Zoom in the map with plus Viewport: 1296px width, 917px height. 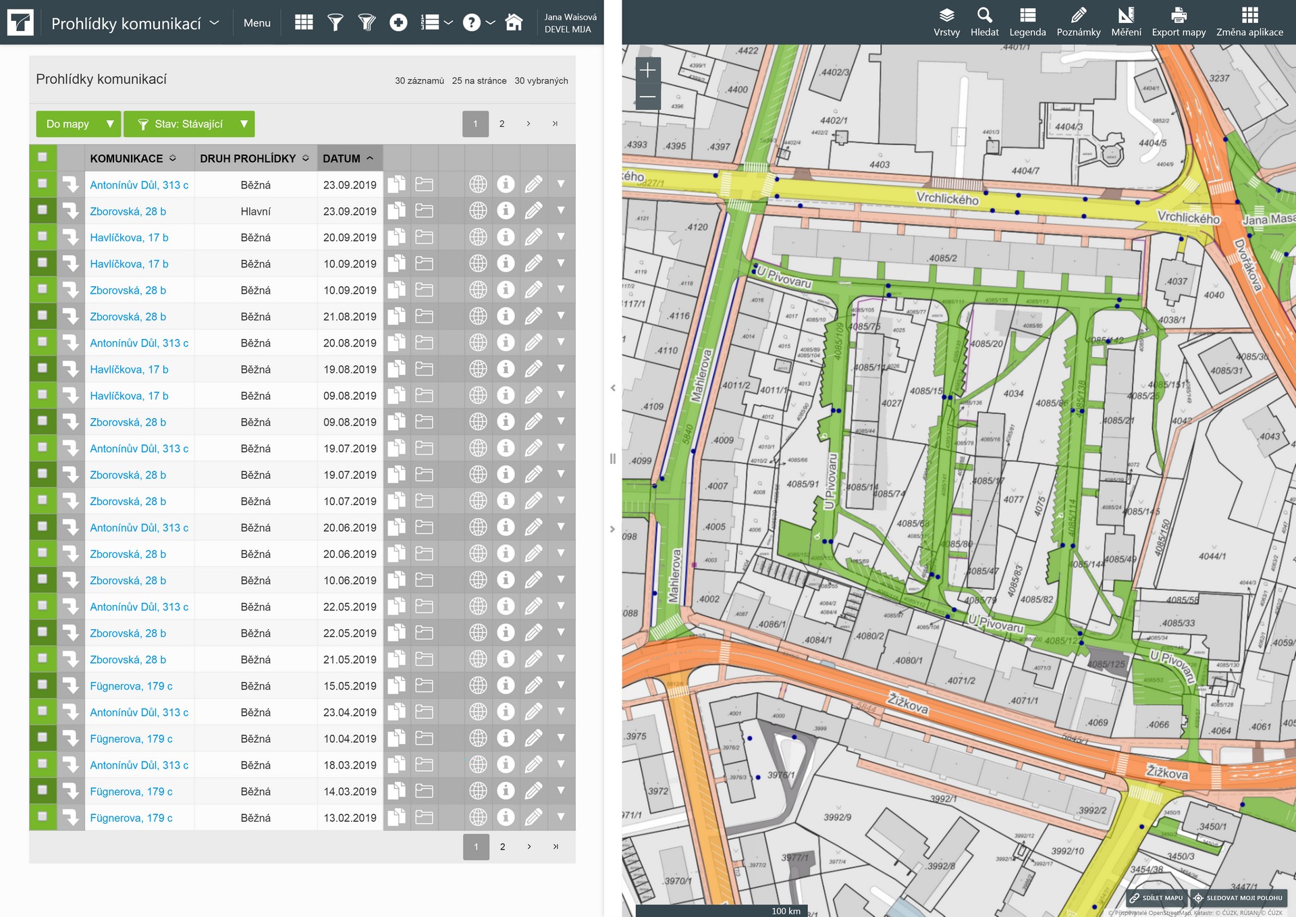point(647,70)
